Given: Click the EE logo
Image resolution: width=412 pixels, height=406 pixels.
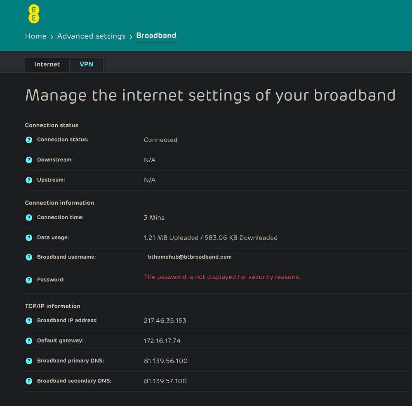Looking at the screenshot, I should point(34,14).
